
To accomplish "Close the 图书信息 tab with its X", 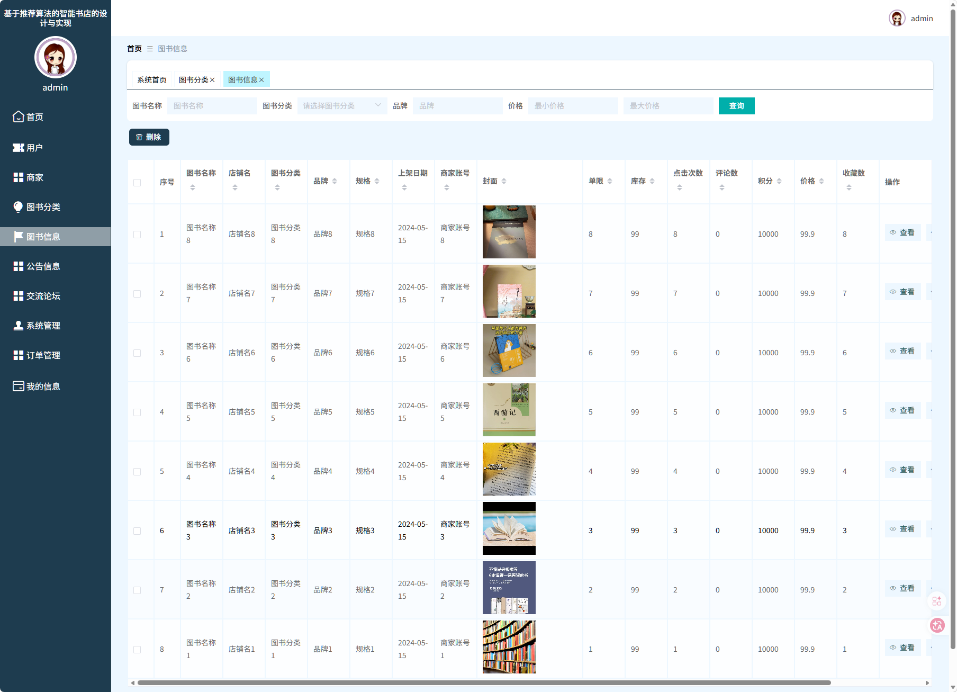I will click(x=261, y=80).
